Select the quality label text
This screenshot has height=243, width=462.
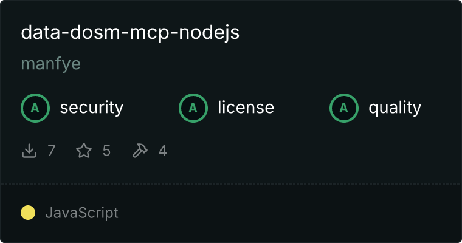(395, 108)
